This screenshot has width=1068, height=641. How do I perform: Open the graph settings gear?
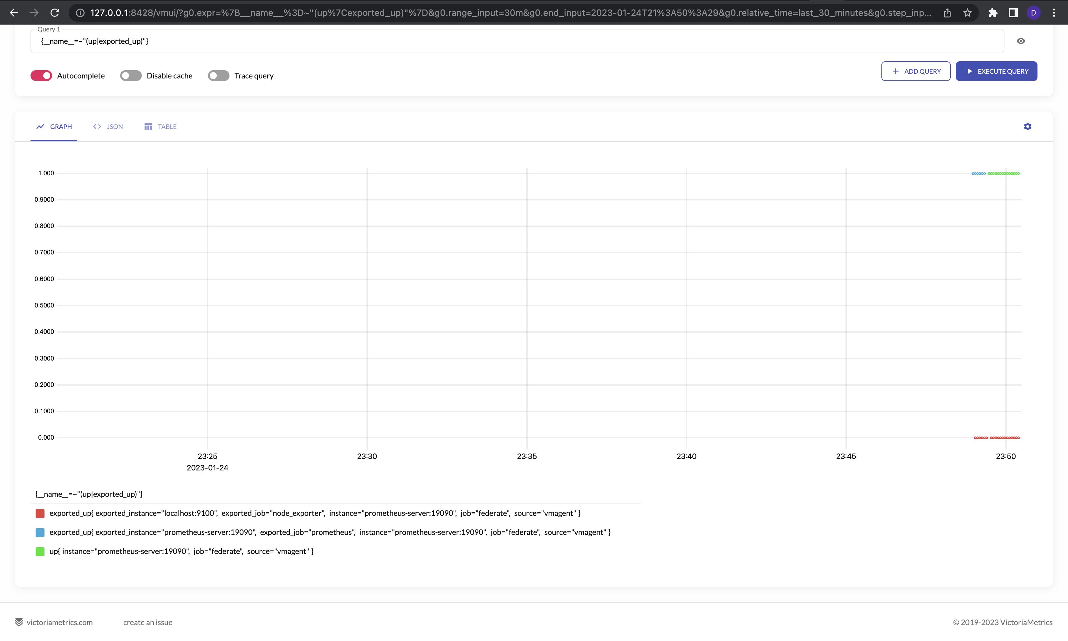(1027, 126)
